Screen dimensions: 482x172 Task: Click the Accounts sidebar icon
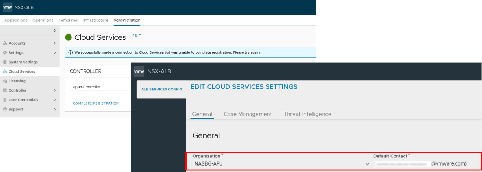pos(5,43)
